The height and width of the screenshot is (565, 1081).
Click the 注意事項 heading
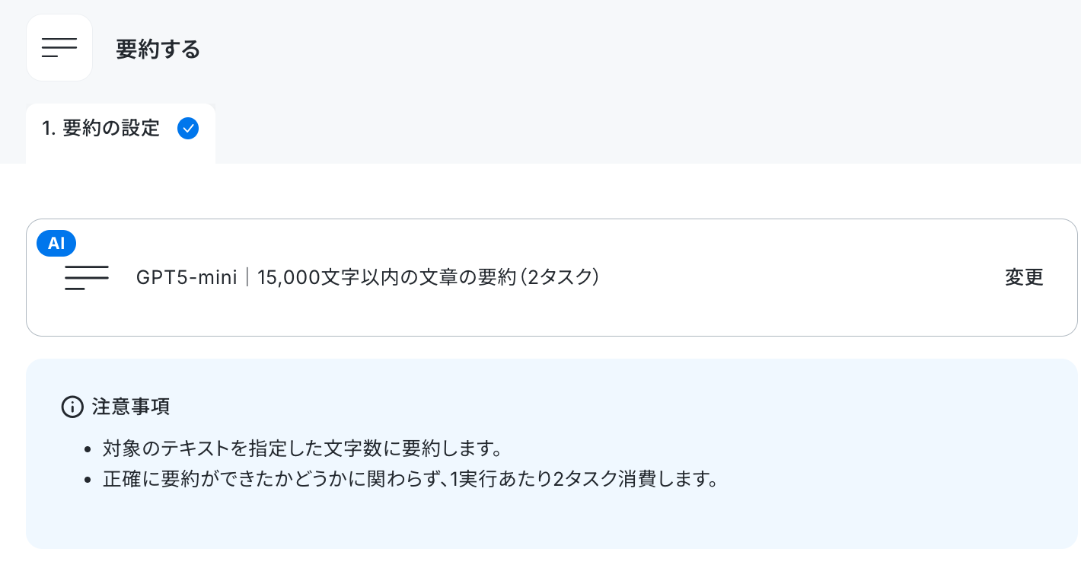click(x=131, y=407)
